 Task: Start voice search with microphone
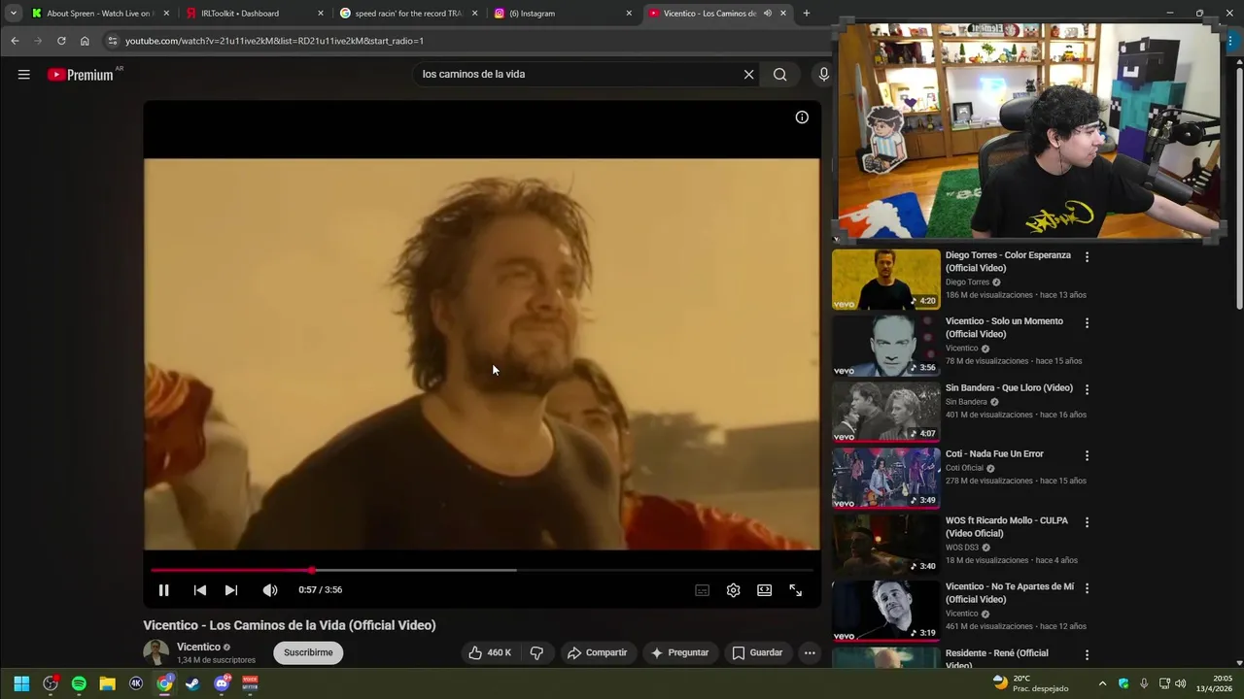823,75
